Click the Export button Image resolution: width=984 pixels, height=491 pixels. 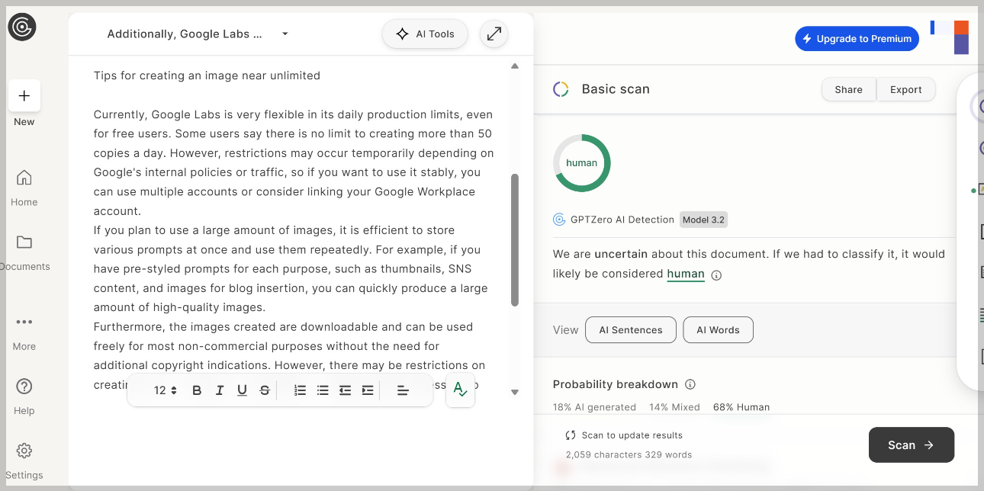pos(905,89)
